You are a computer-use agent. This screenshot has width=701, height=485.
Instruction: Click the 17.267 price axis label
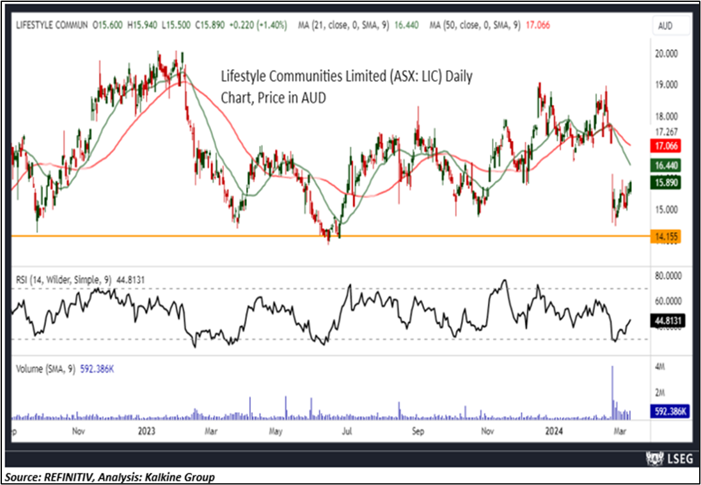tap(666, 132)
